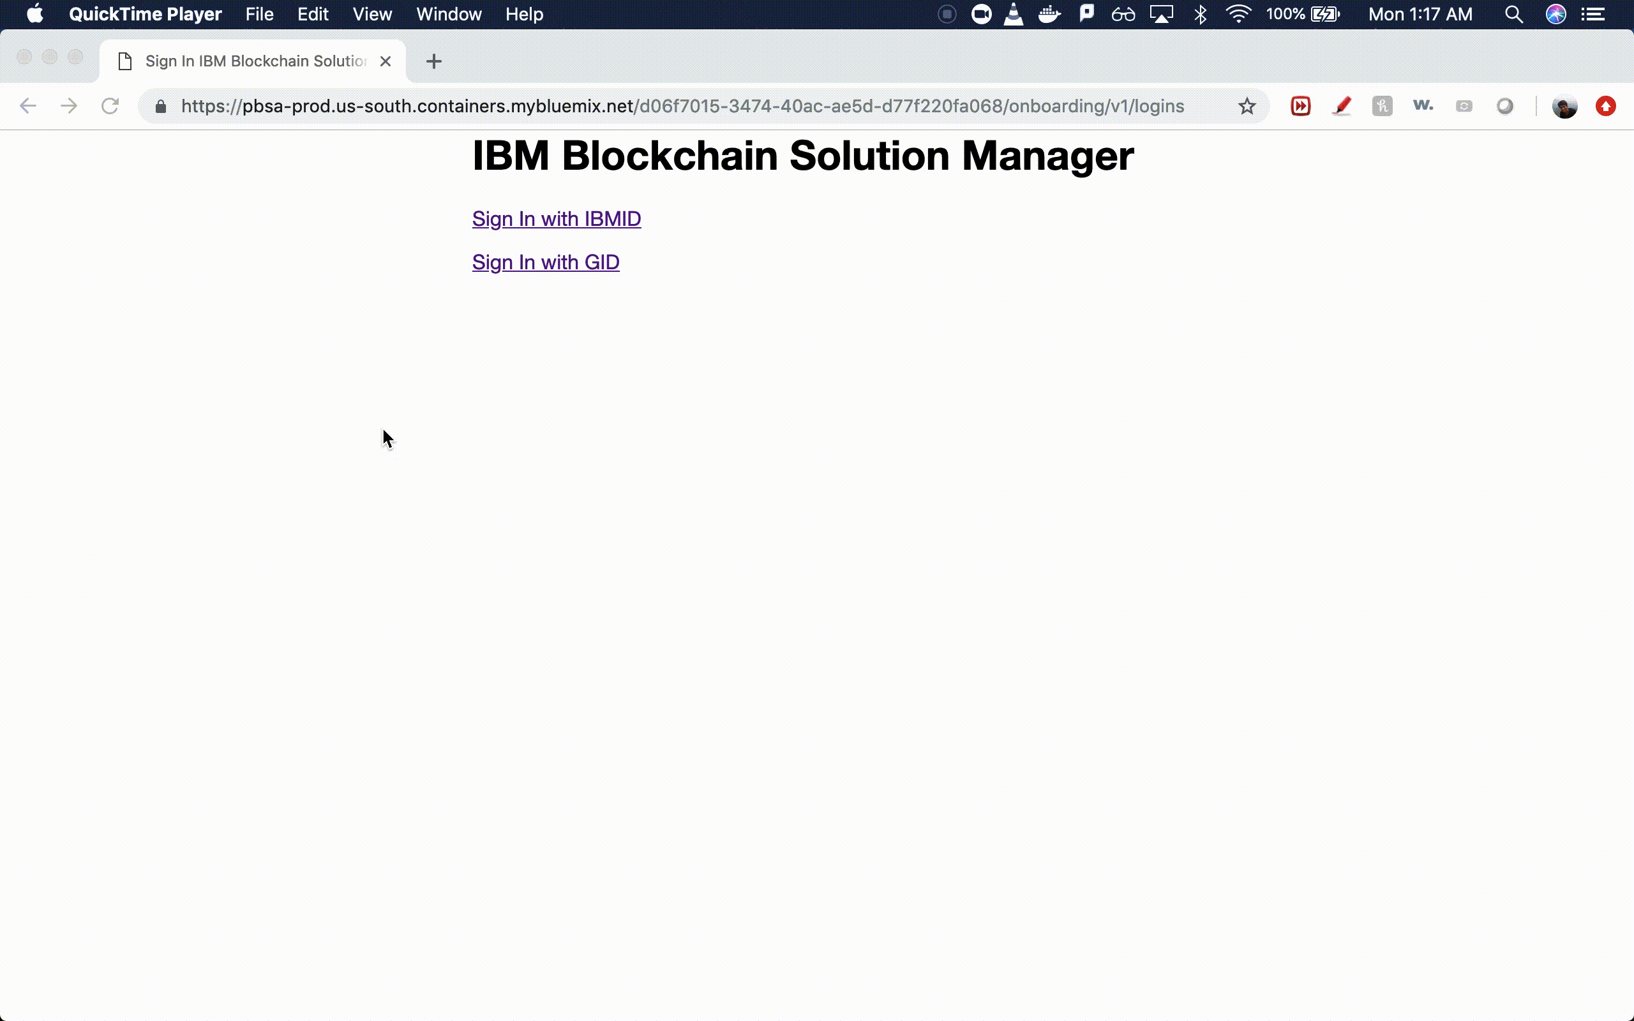Close the Sign In IBM Blockchain tab
Screen dimensions: 1634x1021
pyautogui.click(x=386, y=61)
